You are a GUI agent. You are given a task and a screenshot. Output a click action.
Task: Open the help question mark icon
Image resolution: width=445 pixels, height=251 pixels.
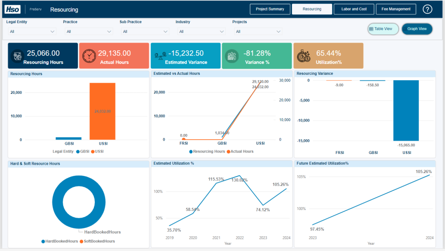coord(427,9)
